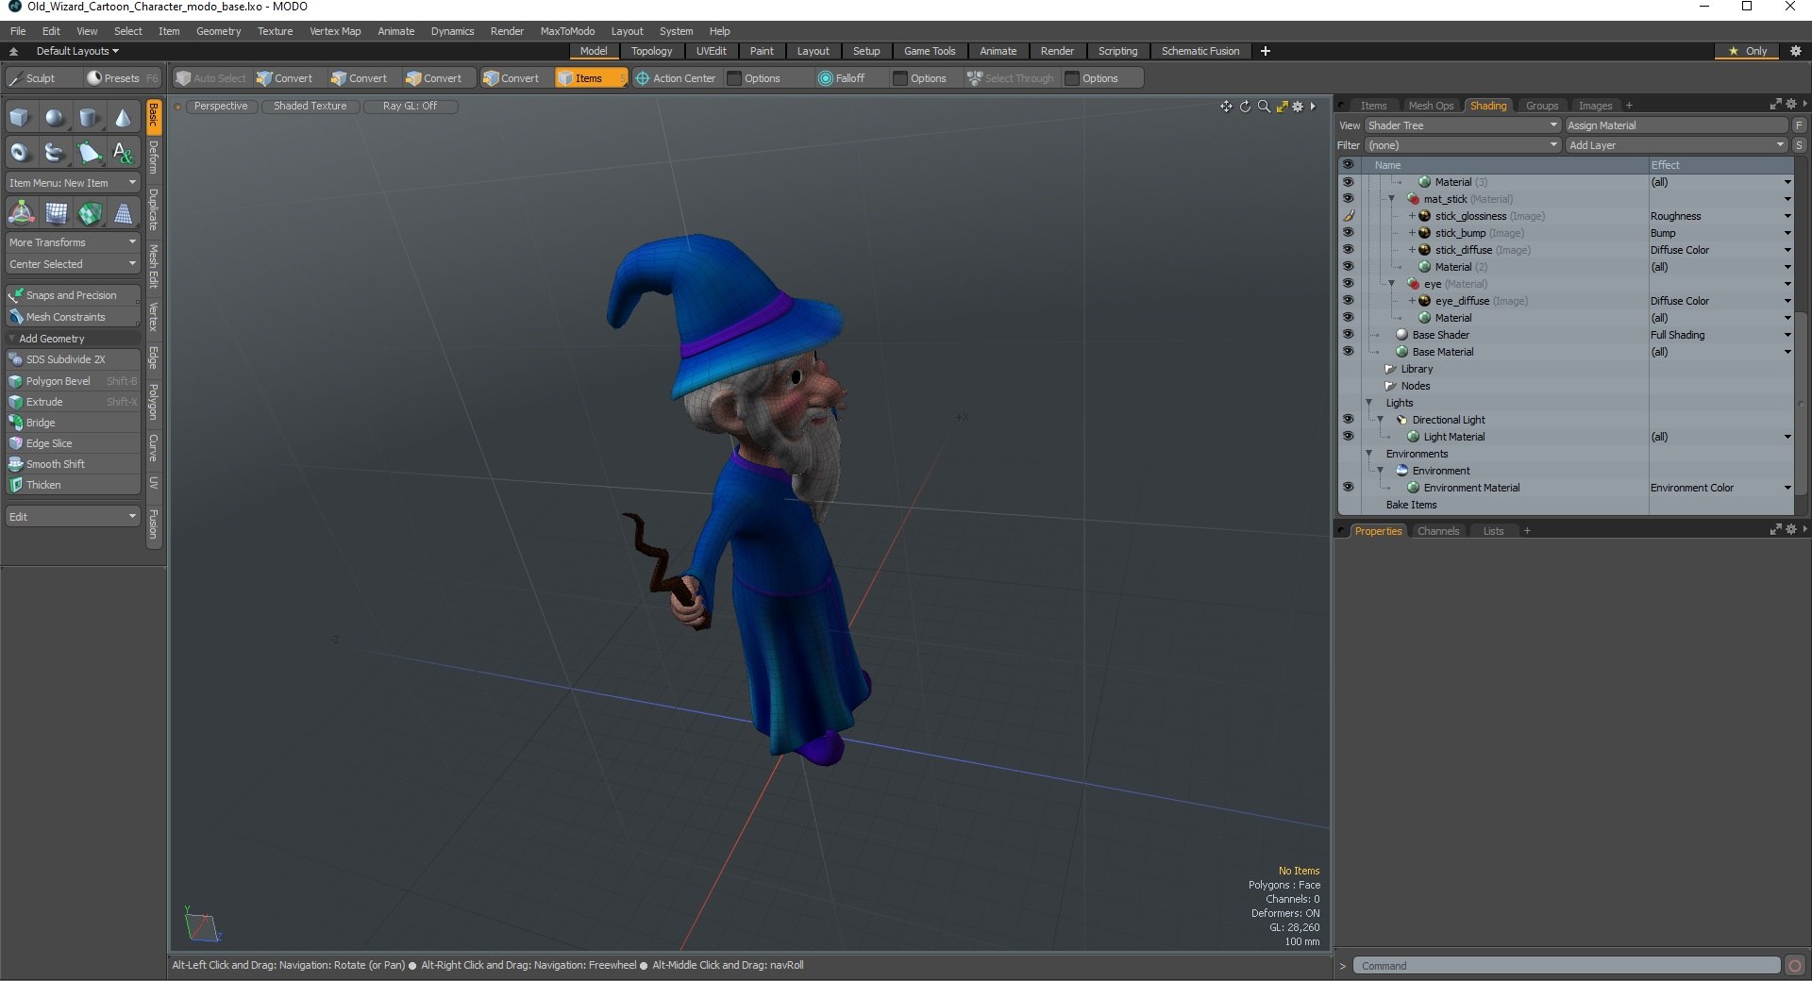The width and height of the screenshot is (1812, 981).
Task: Open the Shader Tree view dropdown
Action: click(x=1462, y=125)
